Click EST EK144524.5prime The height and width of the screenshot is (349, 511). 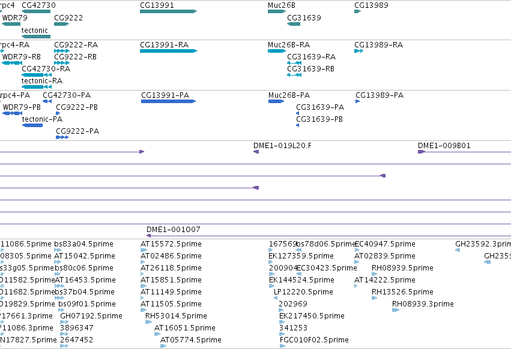click(301, 280)
